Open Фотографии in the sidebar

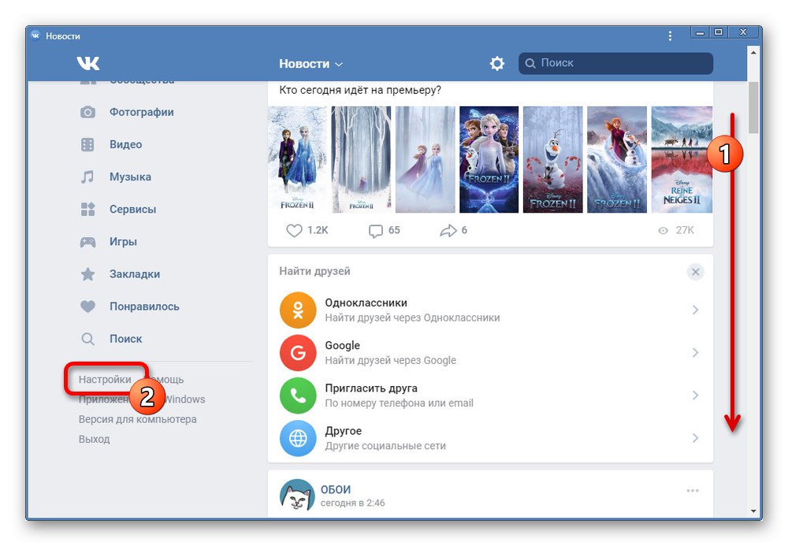tap(142, 112)
